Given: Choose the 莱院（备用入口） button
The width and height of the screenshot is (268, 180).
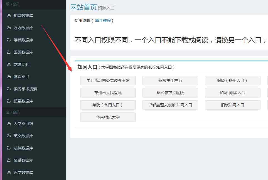Looking at the screenshot, I should pos(108,105).
